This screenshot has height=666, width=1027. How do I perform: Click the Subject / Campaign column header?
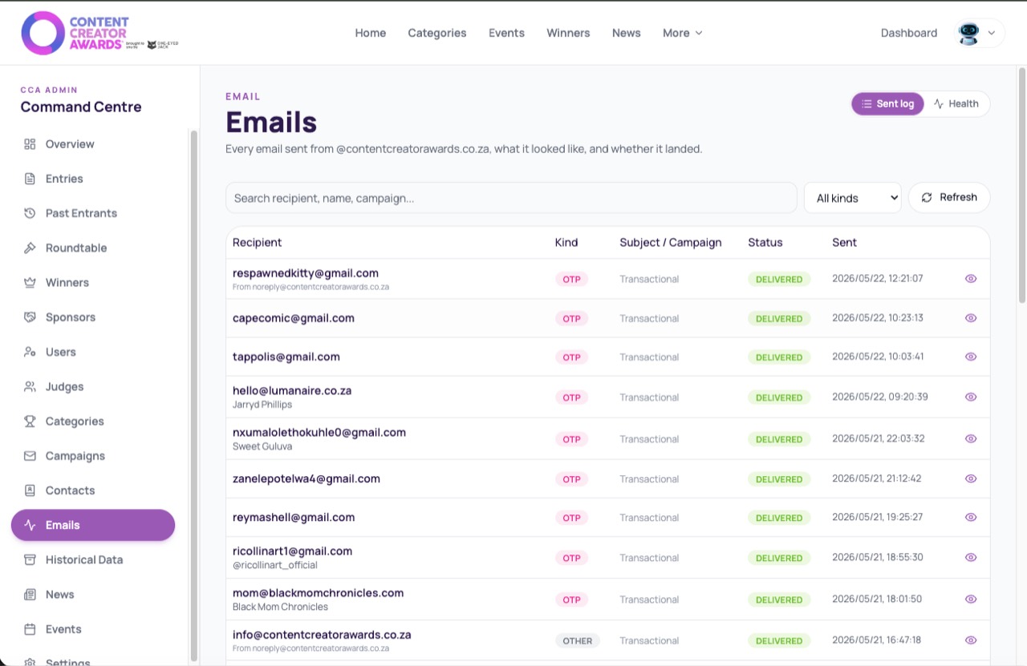(671, 242)
